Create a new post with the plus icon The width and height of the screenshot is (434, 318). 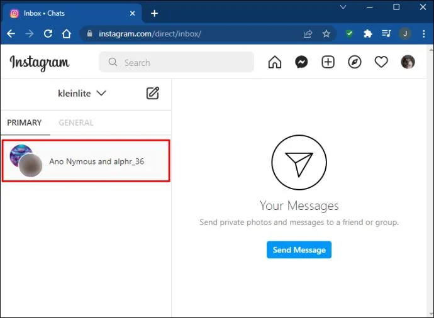(x=328, y=62)
